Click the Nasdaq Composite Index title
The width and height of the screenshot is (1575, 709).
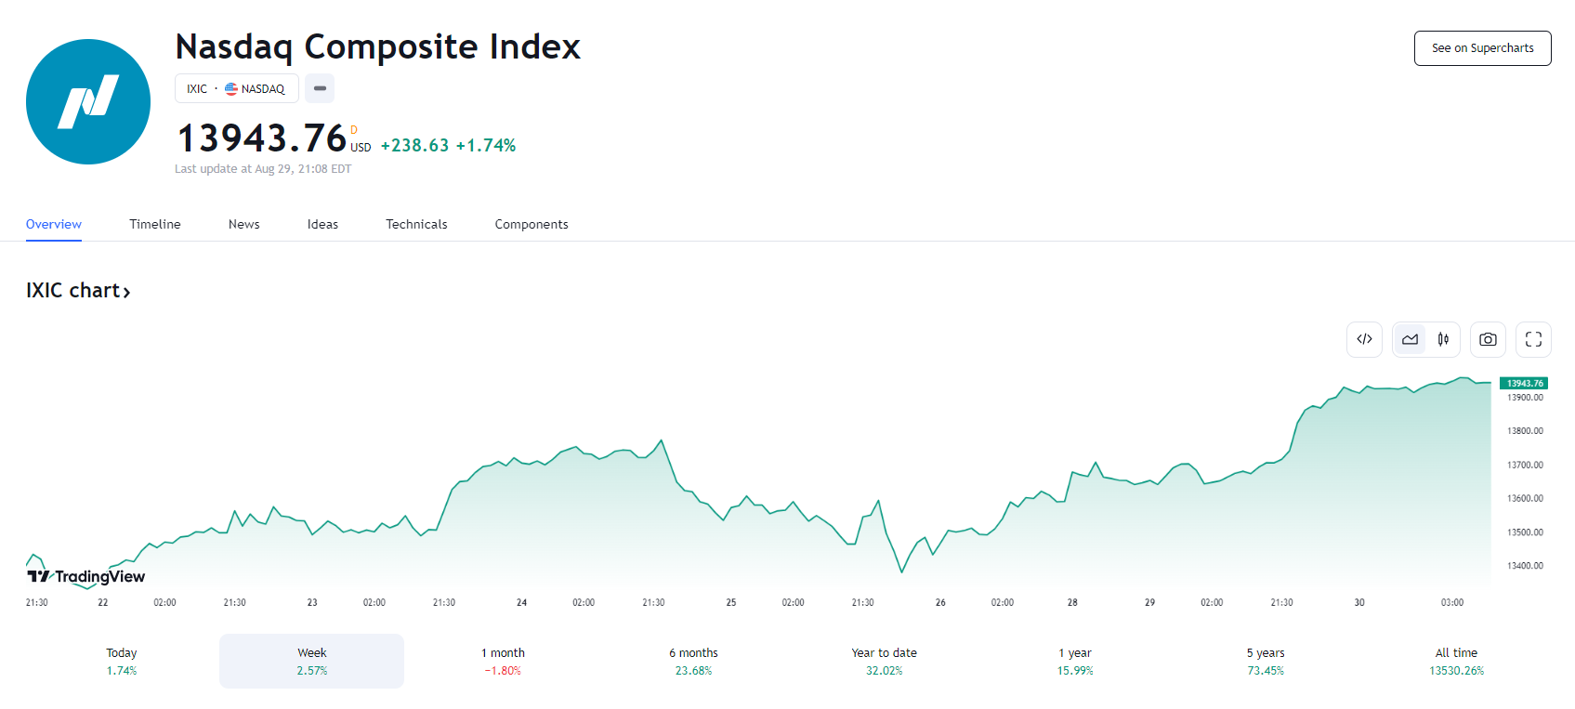point(378,46)
